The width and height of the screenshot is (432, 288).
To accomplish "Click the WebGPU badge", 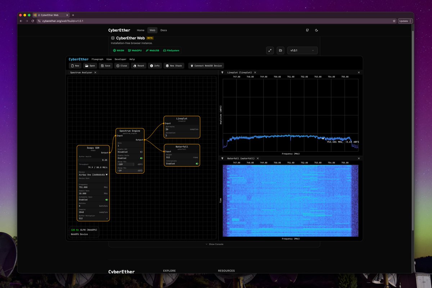I will (135, 51).
